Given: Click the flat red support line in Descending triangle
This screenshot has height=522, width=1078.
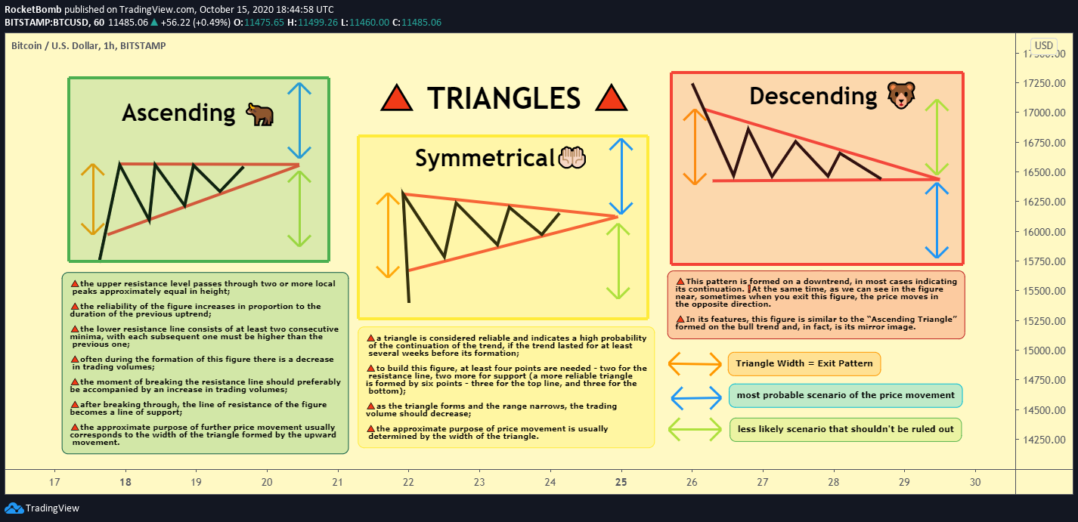Looking at the screenshot, I should coord(826,180).
